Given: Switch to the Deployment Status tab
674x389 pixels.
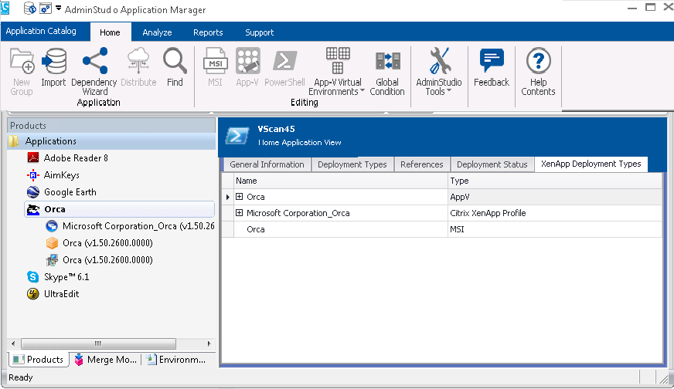Looking at the screenshot, I should pyautogui.click(x=492, y=164).
